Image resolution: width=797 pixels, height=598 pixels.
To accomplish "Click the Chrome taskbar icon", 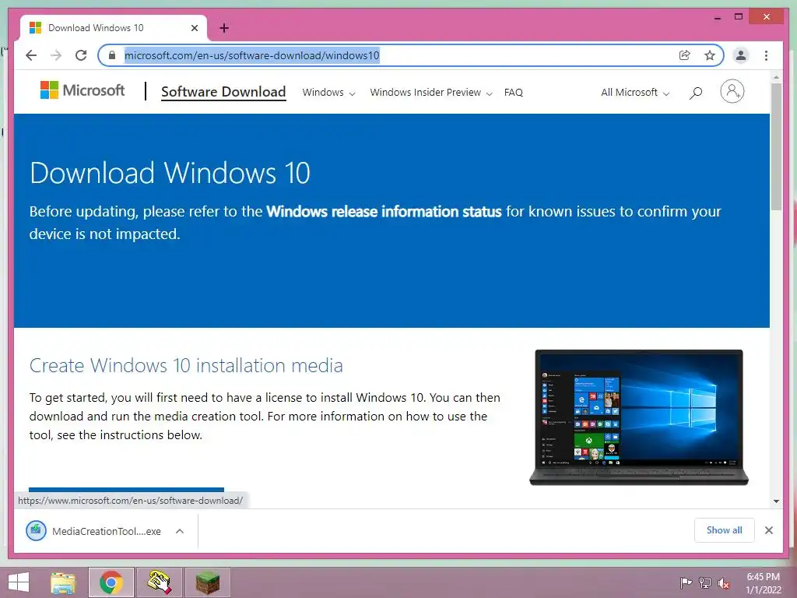I will click(x=111, y=582).
